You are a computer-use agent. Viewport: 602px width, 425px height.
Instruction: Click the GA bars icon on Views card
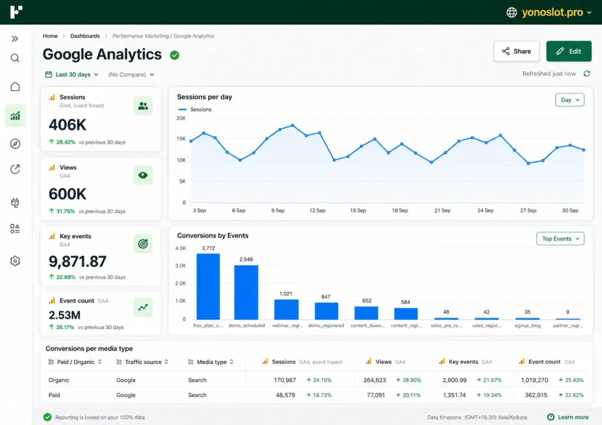click(x=52, y=168)
